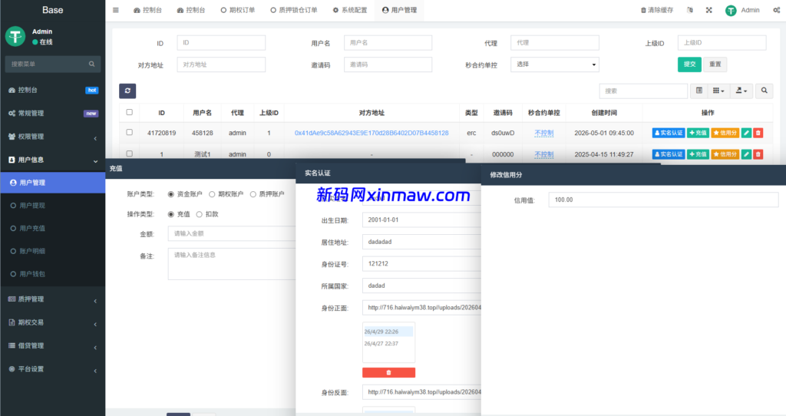Click 信用分 button for row 41720819
Viewport: 786px width, 416px height.
click(x=725, y=133)
